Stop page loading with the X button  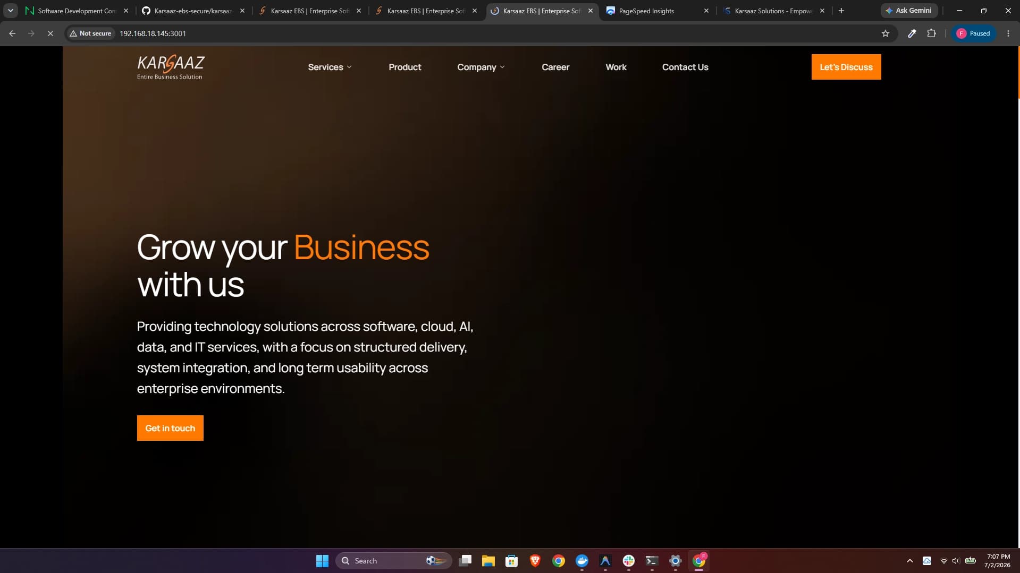point(50,33)
